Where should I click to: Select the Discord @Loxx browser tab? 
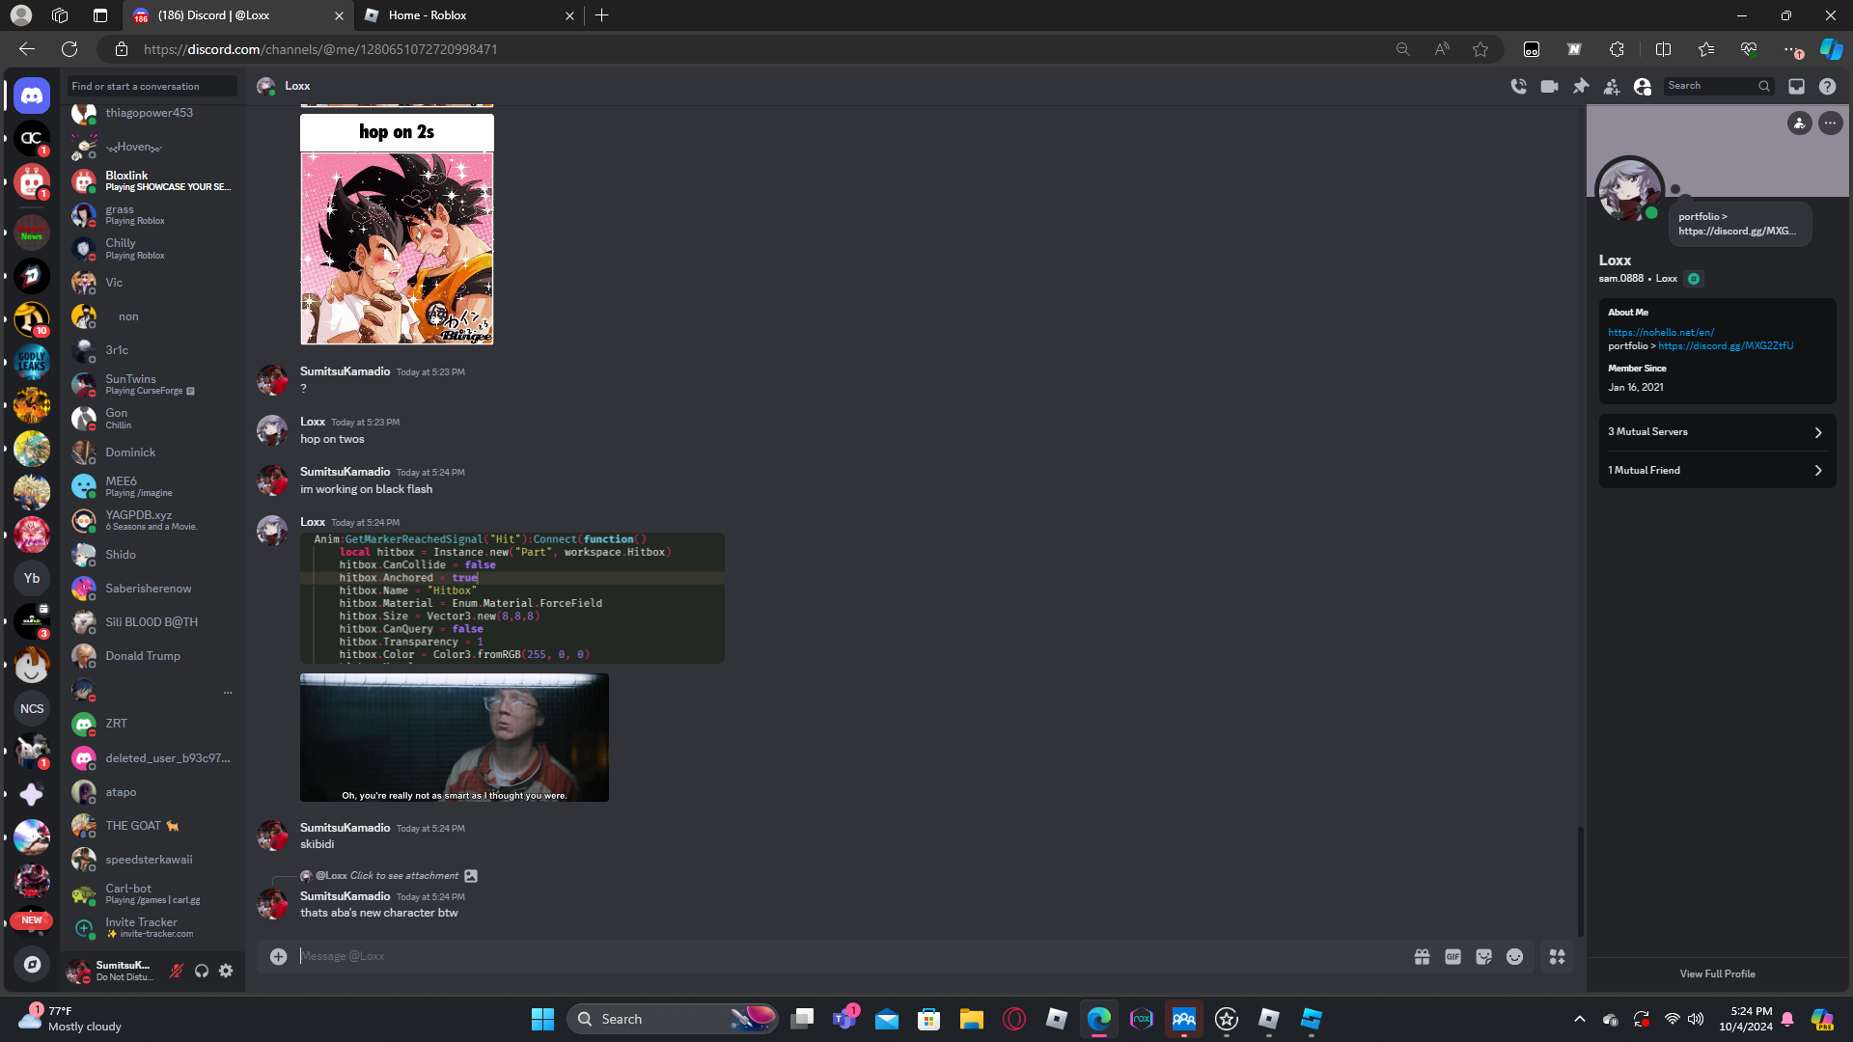[x=237, y=15]
